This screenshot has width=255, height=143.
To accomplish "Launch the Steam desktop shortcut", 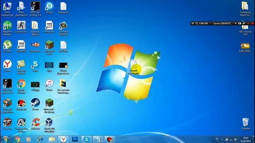I will click(35, 104).
